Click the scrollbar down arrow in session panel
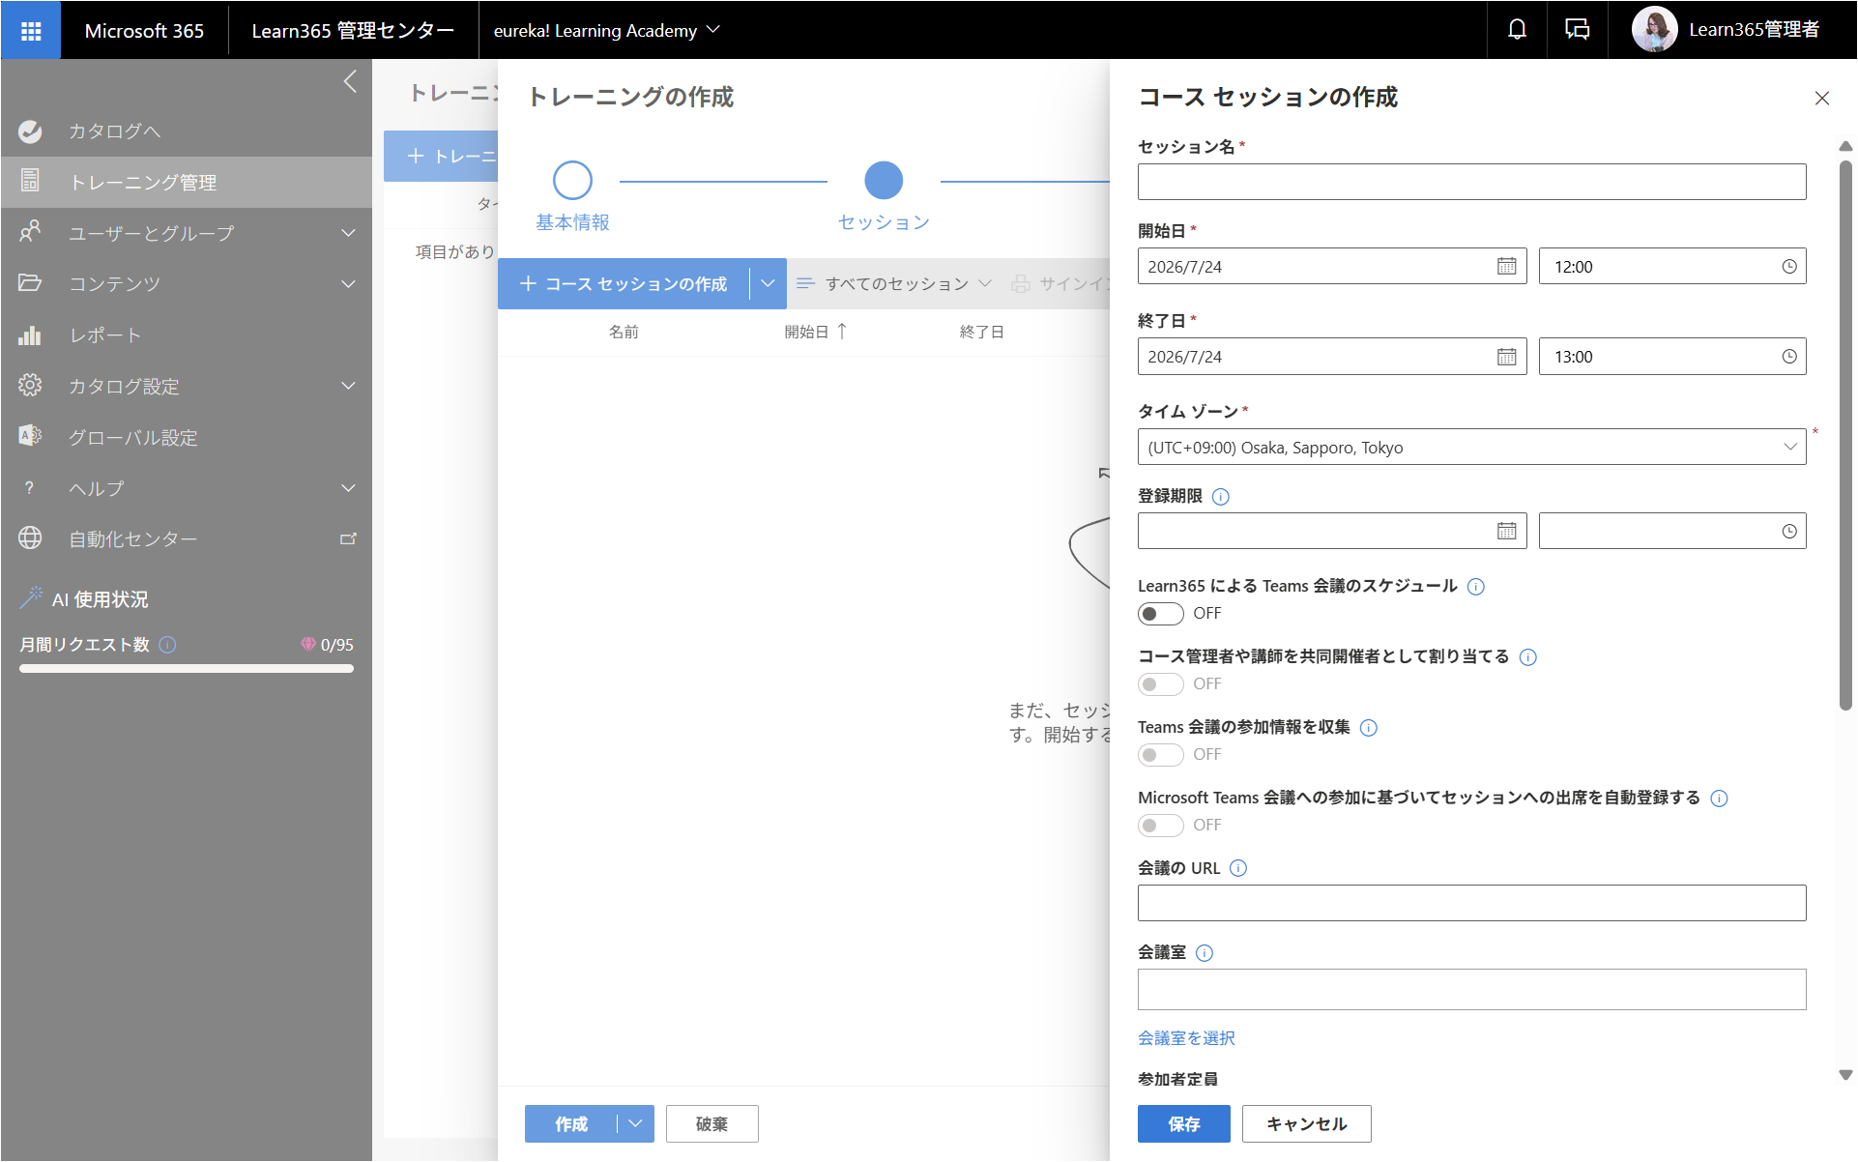The height and width of the screenshot is (1162, 1858). (x=1845, y=1075)
